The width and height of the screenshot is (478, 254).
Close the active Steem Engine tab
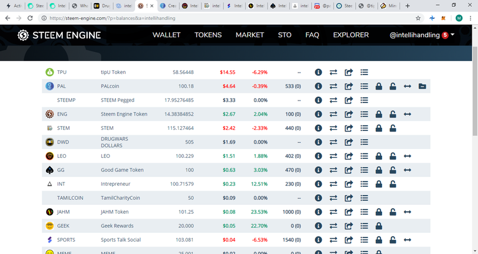click(152, 6)
